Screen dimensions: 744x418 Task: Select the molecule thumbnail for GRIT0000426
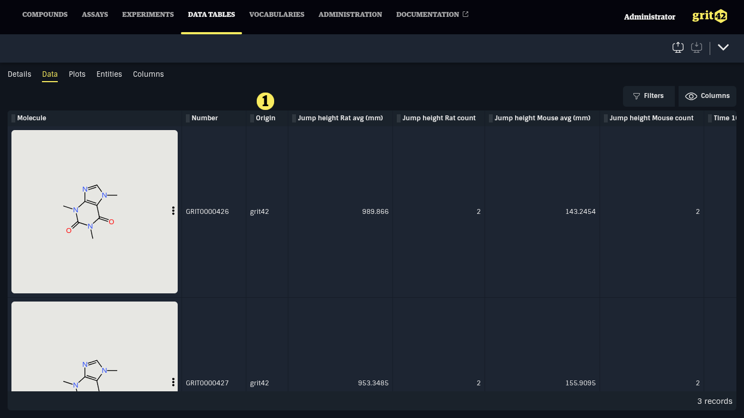tap(94, 211)
